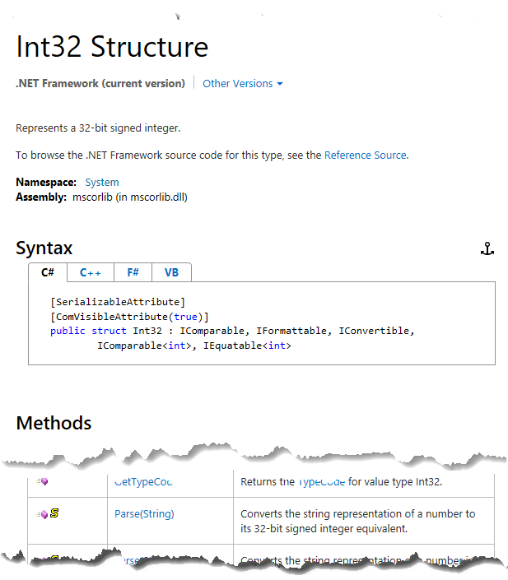The height and width of the screenshot is (580, 508).
Task: Click the 'public struct Int32' code line
Action: pyautogui.click(x=232, y=331)
